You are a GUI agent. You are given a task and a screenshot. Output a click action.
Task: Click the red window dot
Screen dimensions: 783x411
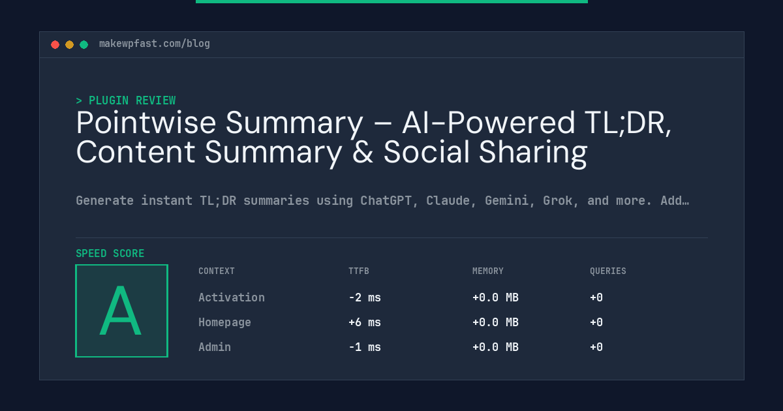55,44
